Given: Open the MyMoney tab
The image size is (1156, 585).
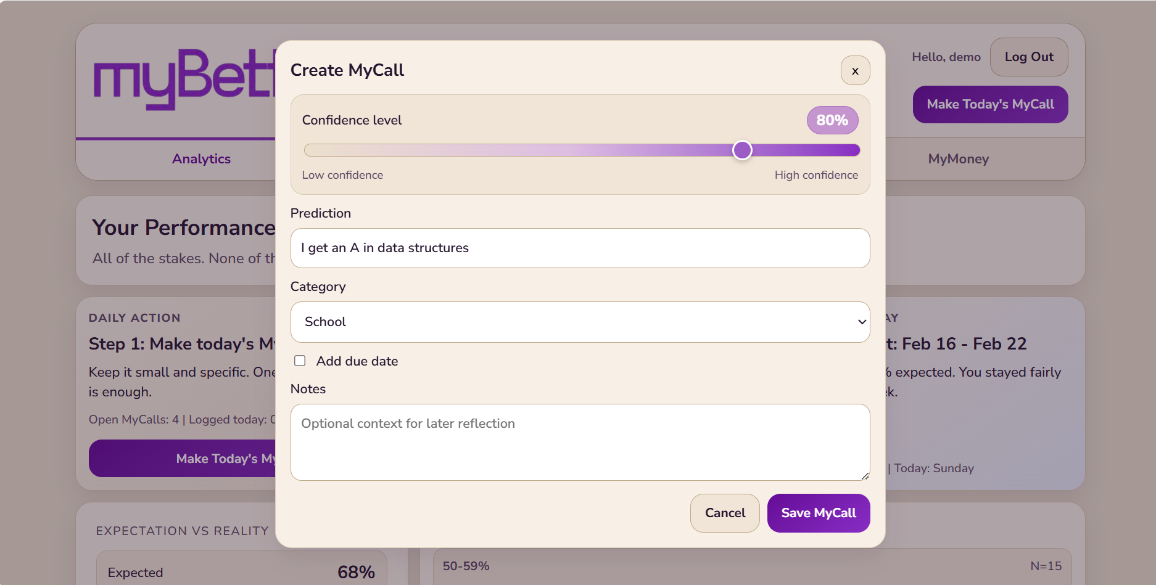Looking at the screenshot, I should (958, 159).
